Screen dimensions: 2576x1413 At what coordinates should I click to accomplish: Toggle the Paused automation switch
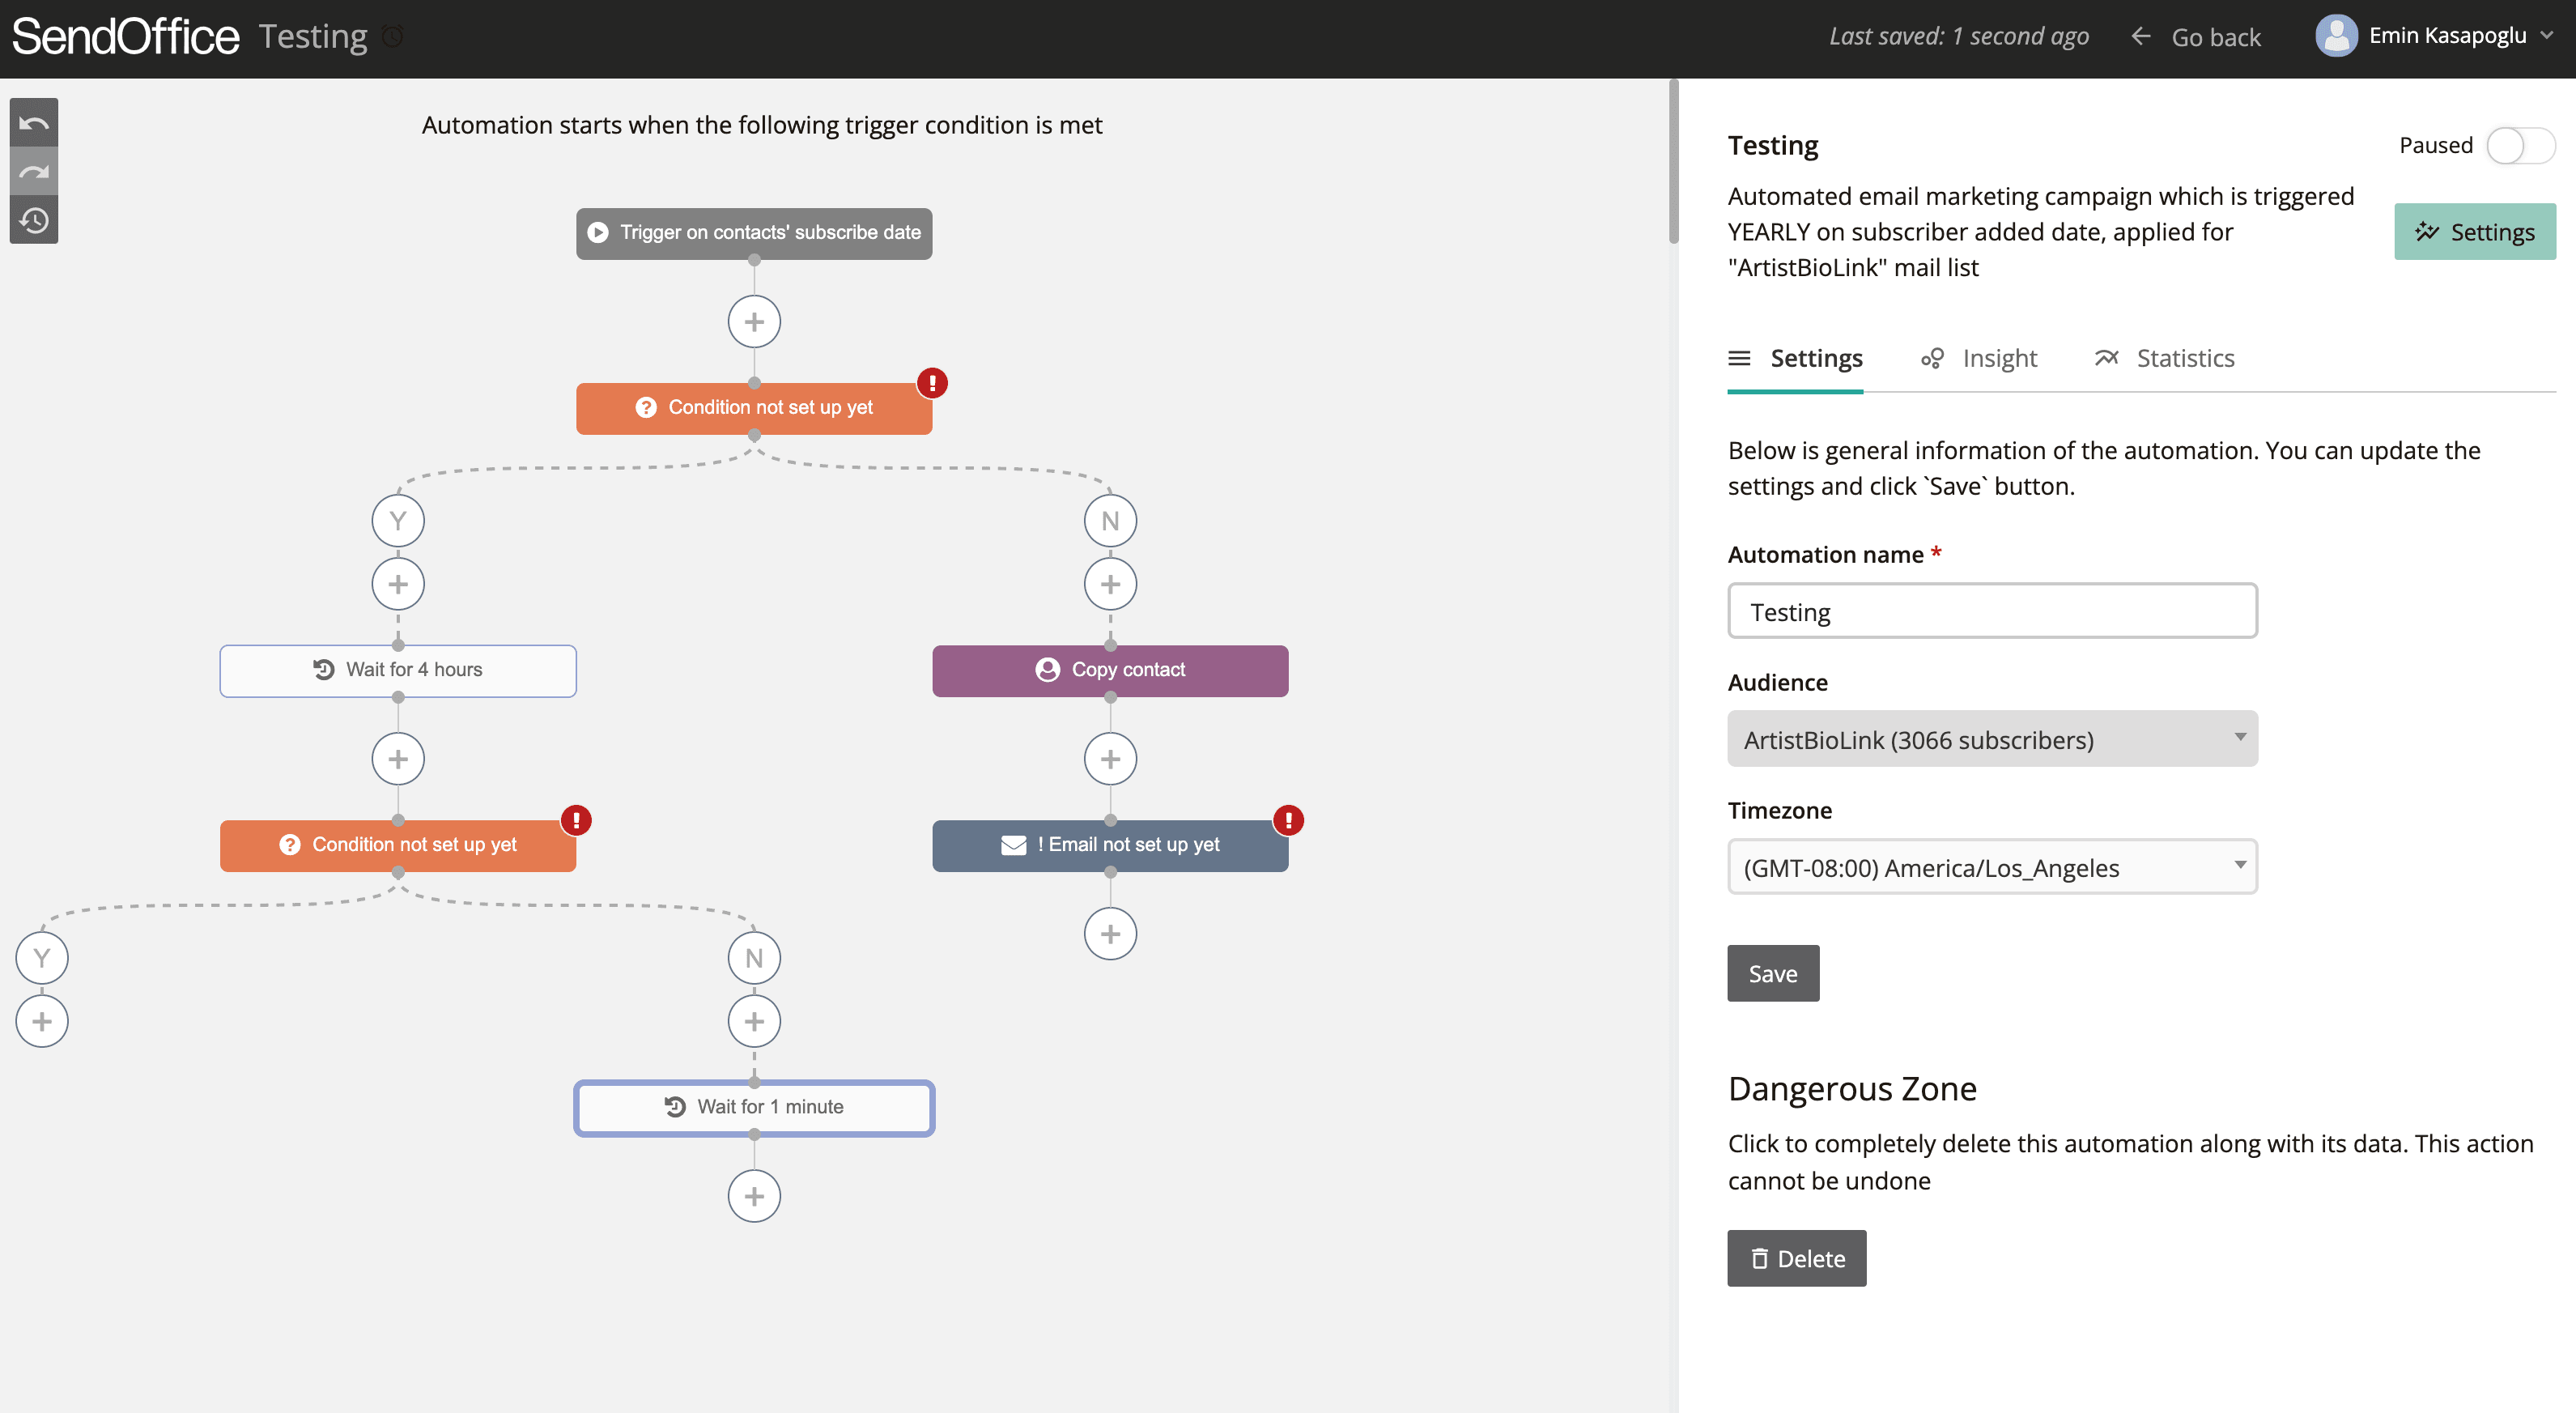[2520, 144]
